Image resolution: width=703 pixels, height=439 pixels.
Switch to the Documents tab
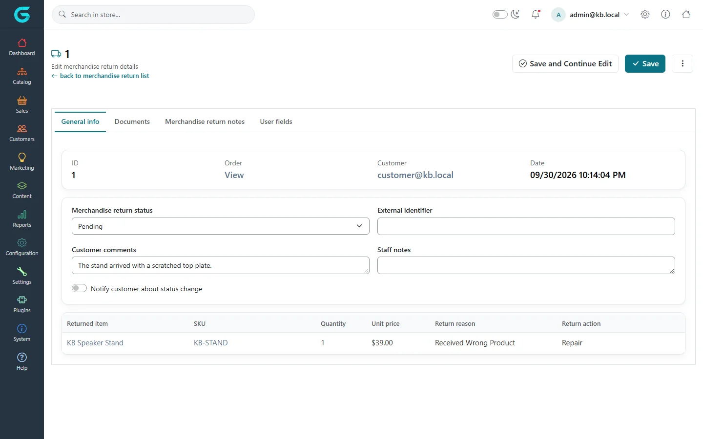pyautogui.click(x=132, y=121)
